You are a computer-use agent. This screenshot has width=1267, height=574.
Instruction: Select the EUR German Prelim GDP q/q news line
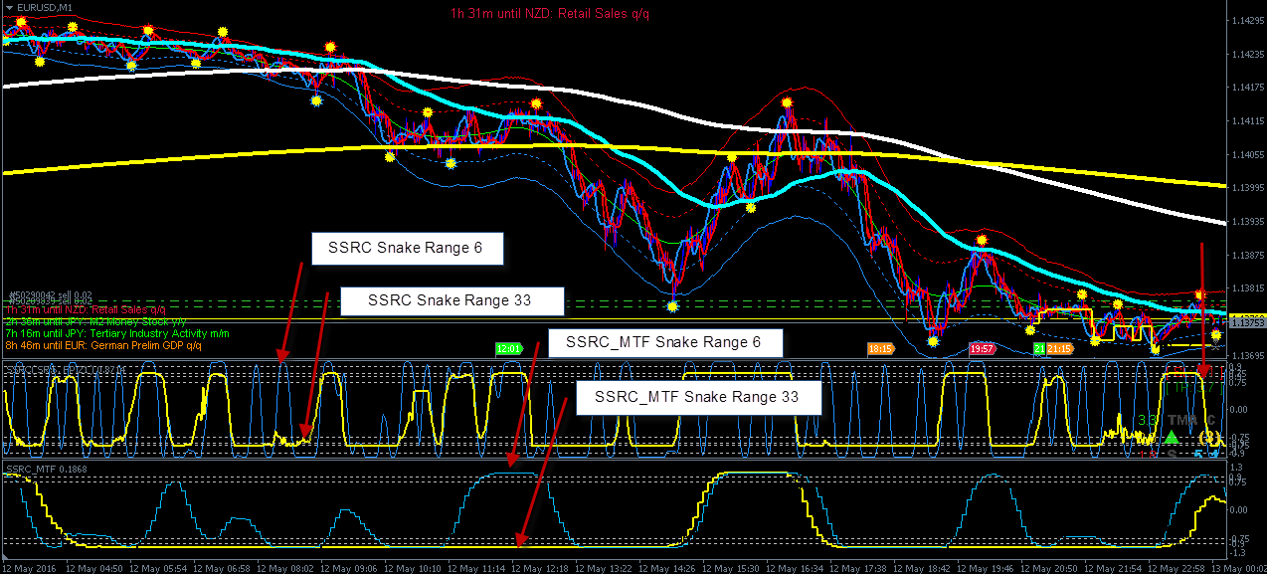coord(103,345)
